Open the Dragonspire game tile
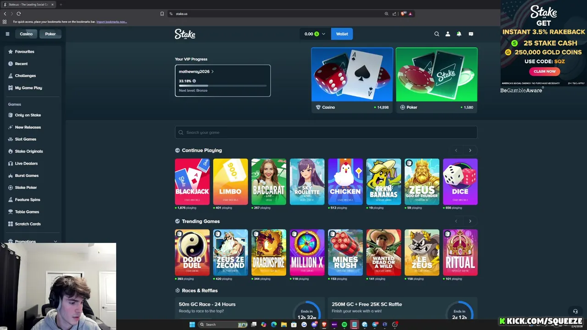587x330 pixels. point(269,253)
